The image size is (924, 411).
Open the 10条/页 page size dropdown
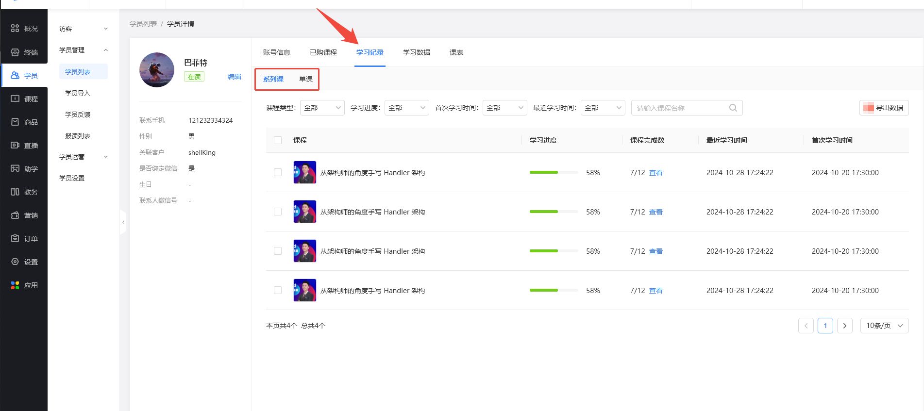click(x=884, y=326)
